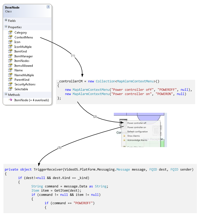This screenshot has width=200, height=216.
Task: Click the _controllerCM variable name
Action: (x=70, y=81)
